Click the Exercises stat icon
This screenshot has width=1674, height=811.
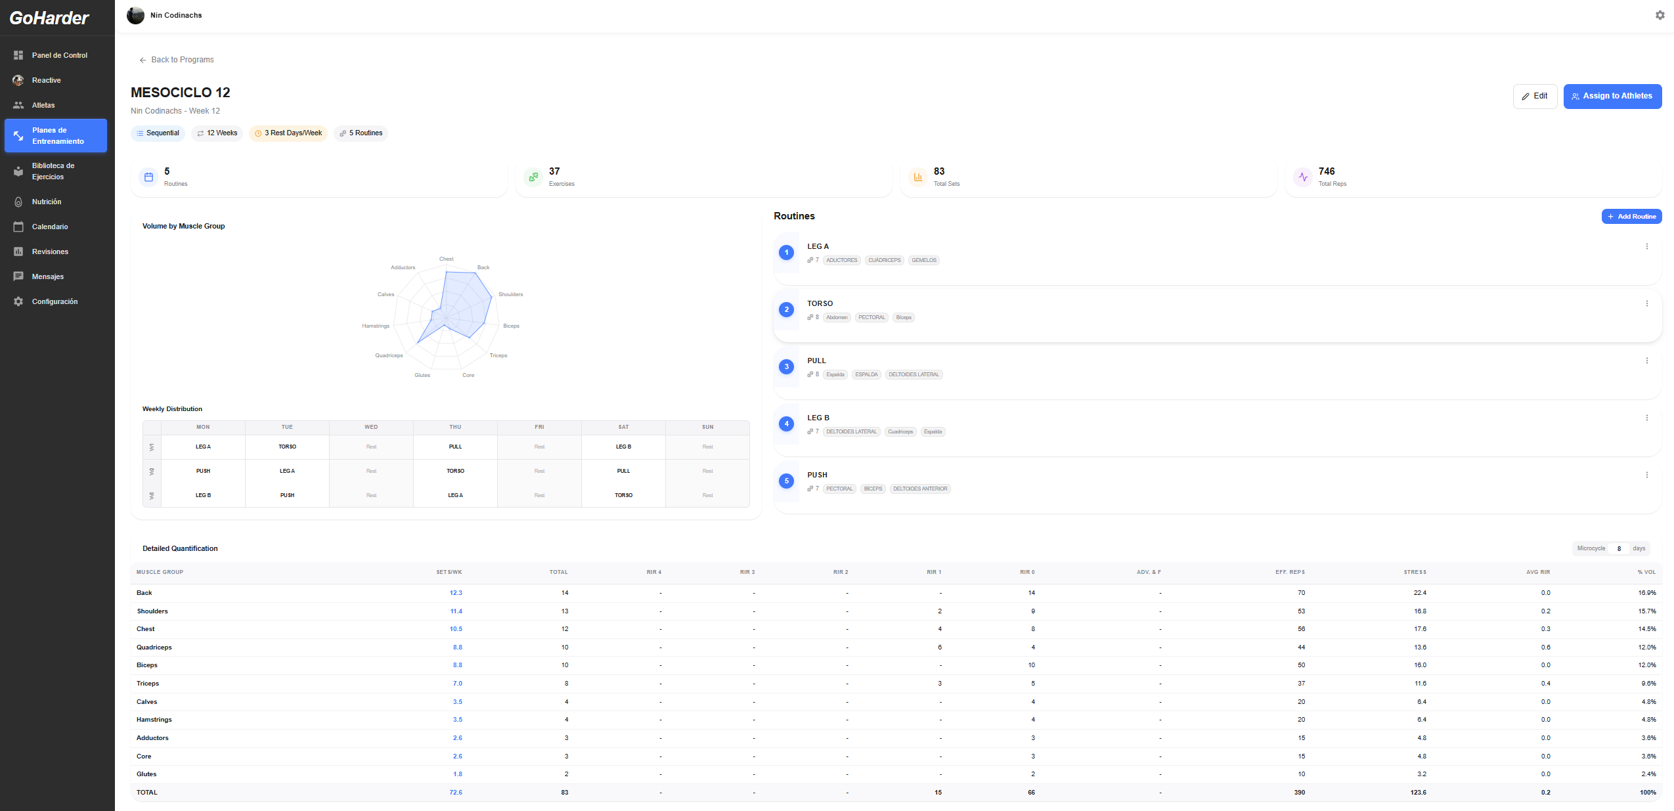click(x=533, y=177)
